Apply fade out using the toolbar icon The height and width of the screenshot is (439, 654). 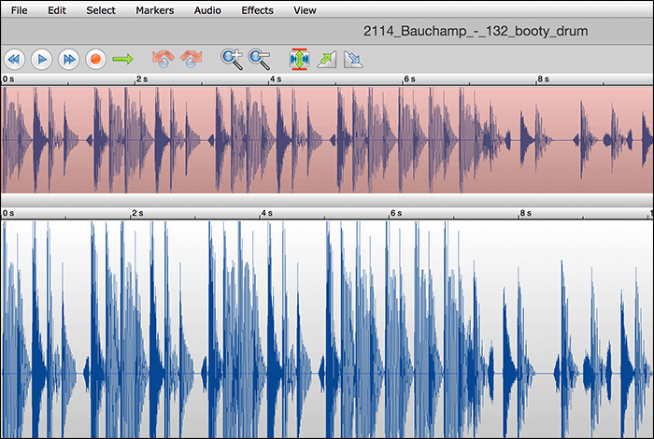(x=353, y=59)
